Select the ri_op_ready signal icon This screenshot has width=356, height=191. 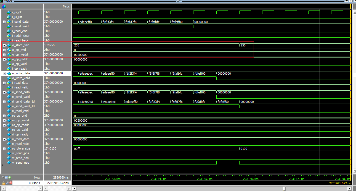tap(9, 134)
